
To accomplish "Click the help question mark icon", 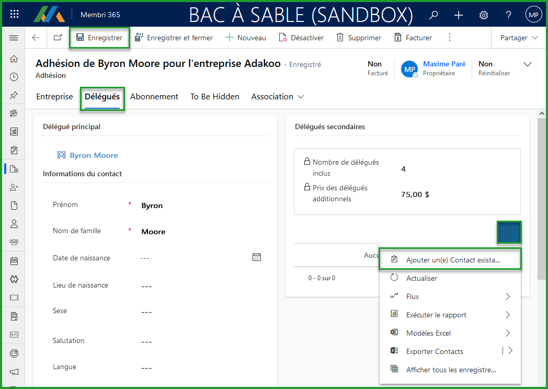I will [x=508, y=15].
